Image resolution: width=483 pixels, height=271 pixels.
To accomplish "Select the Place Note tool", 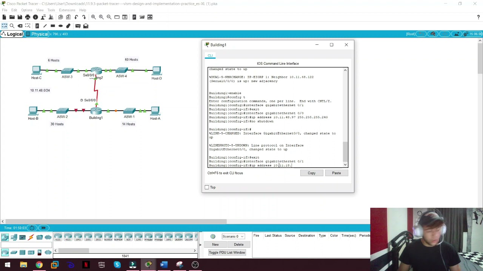I will coord(37,26).
